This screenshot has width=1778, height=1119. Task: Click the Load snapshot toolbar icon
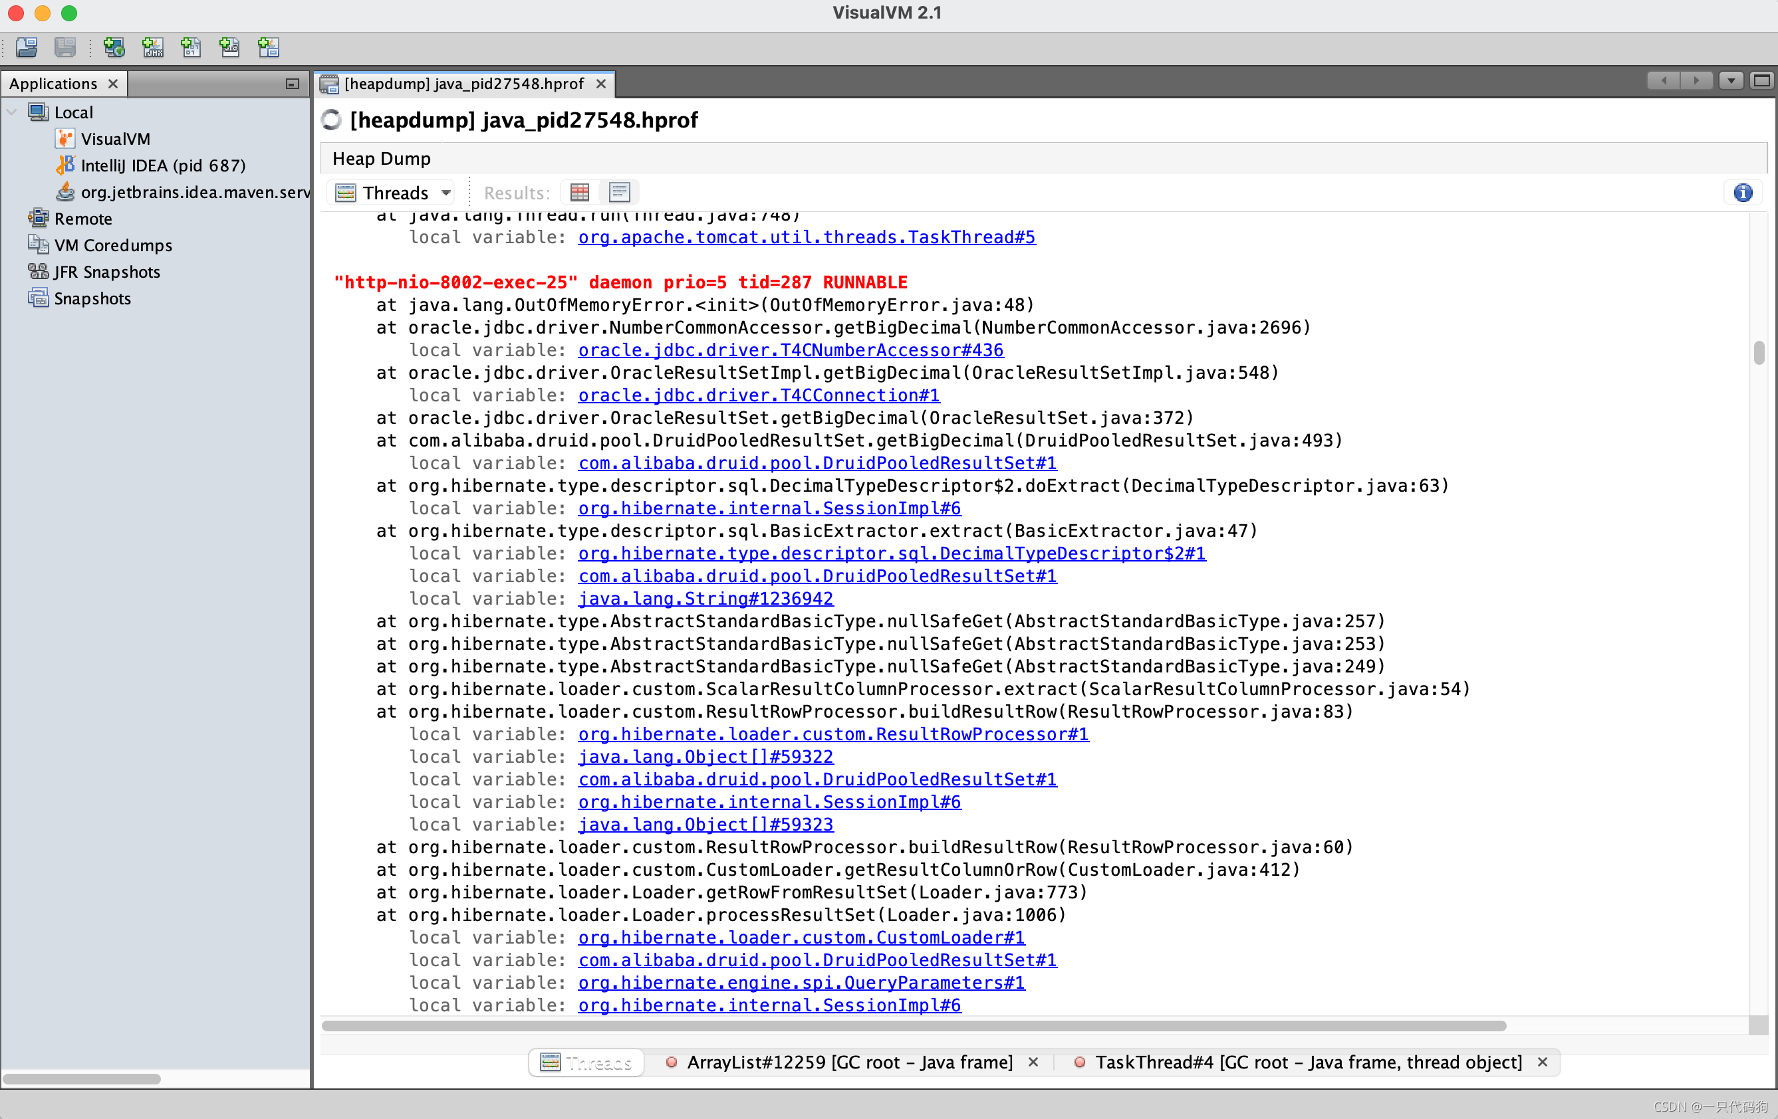(27, 48)
